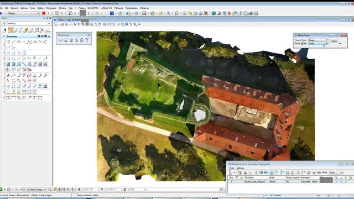Click the Detach Reference X icon in References
The width and height of the screenshot is (354, 199).
coord(314,172)
